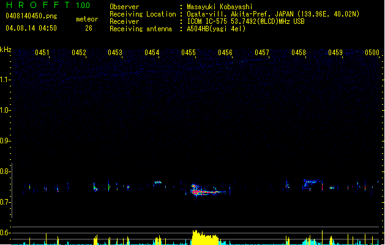Click the 0458 time marker
The image size is (385, 245).
click(x=299, y=53)
